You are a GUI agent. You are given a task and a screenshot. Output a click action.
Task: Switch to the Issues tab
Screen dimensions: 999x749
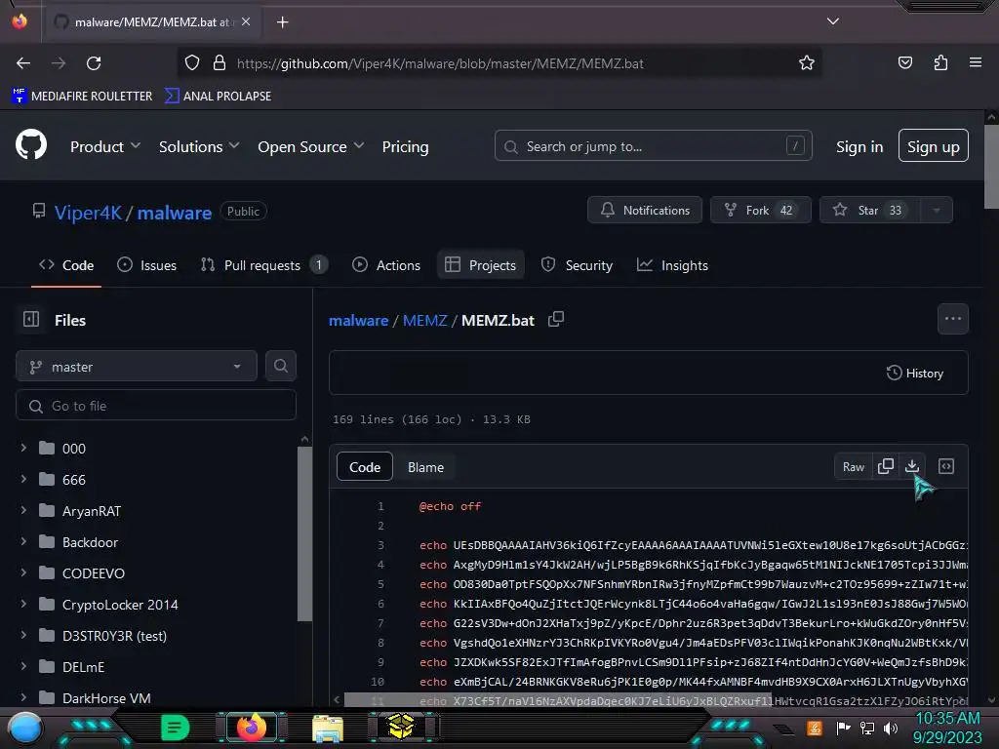pyautogui.click(x=147, y=265)
